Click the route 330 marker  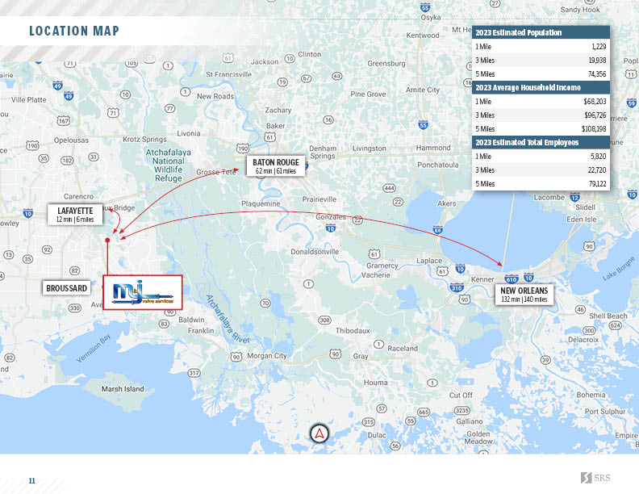pos(74,308)
